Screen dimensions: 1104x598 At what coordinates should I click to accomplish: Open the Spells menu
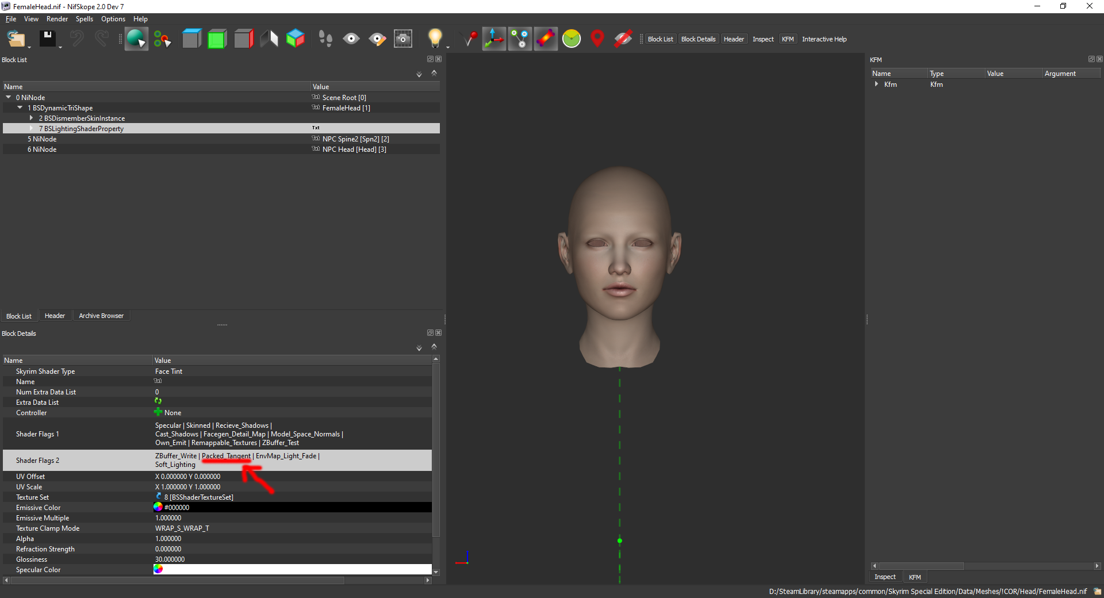click(x=84, y=19)
